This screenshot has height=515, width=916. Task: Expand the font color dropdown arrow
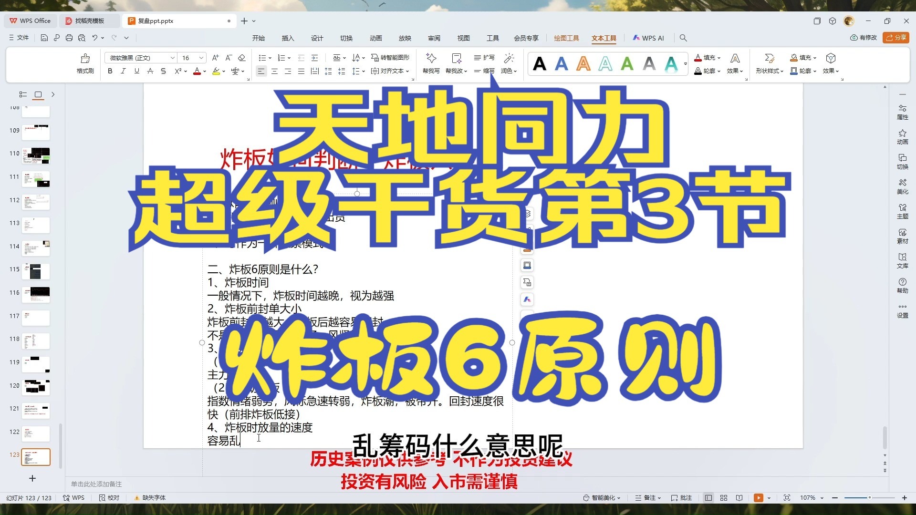(204, 71)
